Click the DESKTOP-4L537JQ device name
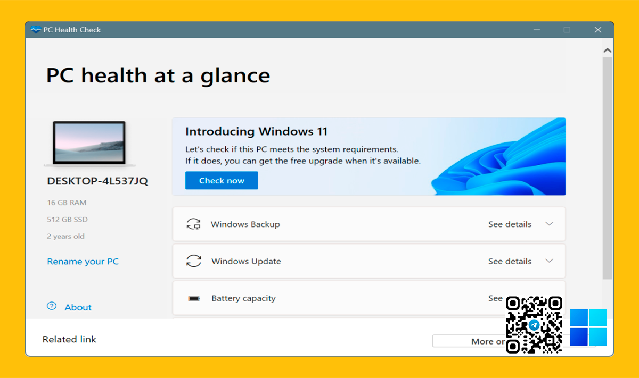 (97, 181)
